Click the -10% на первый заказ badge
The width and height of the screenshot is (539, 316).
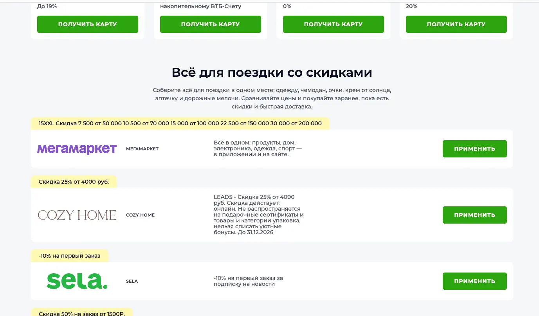(70, 256)
